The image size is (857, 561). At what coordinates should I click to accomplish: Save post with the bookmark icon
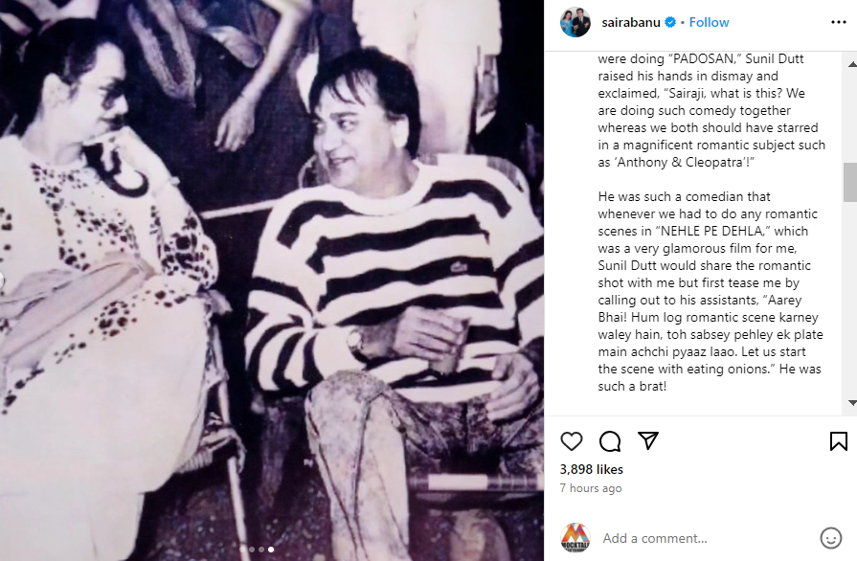(x=839, y=441)
